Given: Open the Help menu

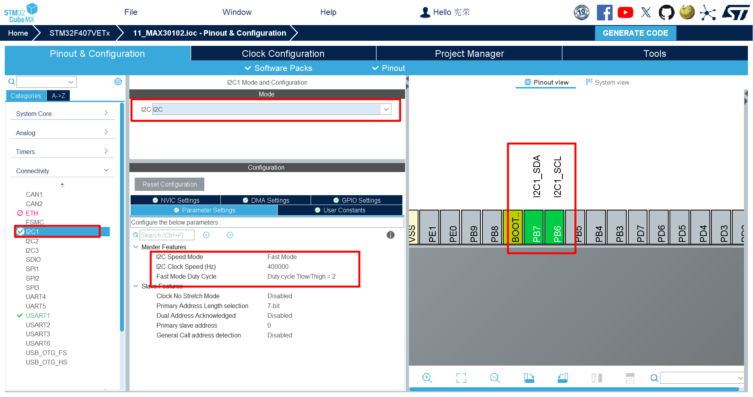Looking at the screenshot, I should [328, 12].
